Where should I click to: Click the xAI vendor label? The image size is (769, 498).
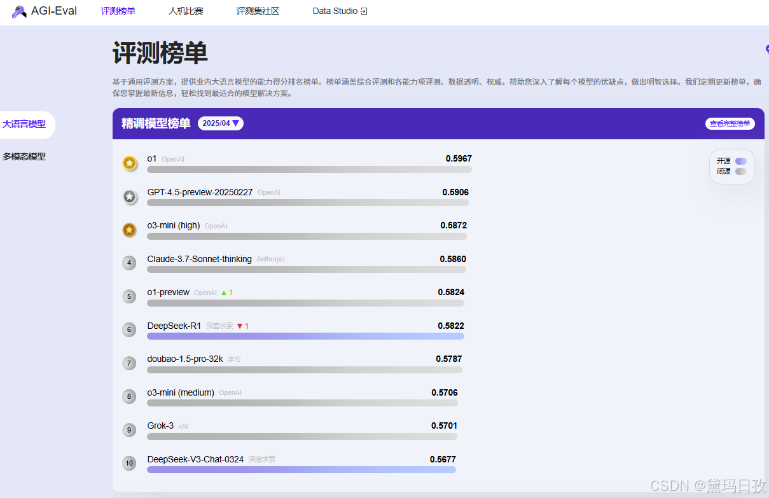183,426
